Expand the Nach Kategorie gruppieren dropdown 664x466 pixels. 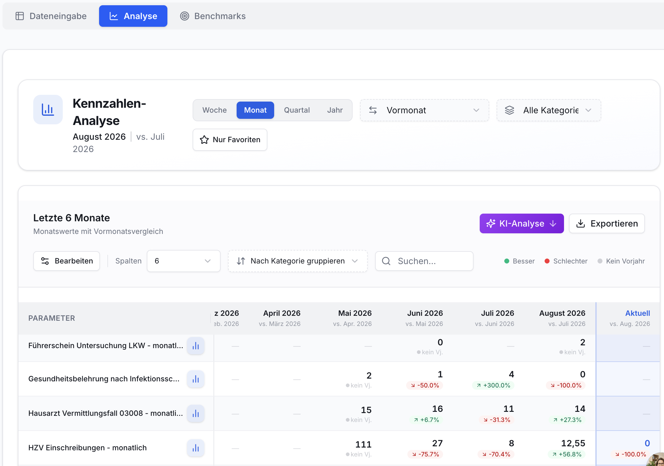298,261
